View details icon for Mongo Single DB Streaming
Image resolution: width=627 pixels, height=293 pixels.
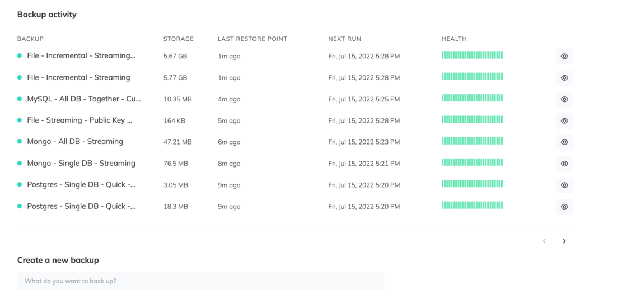coord(564,164)
